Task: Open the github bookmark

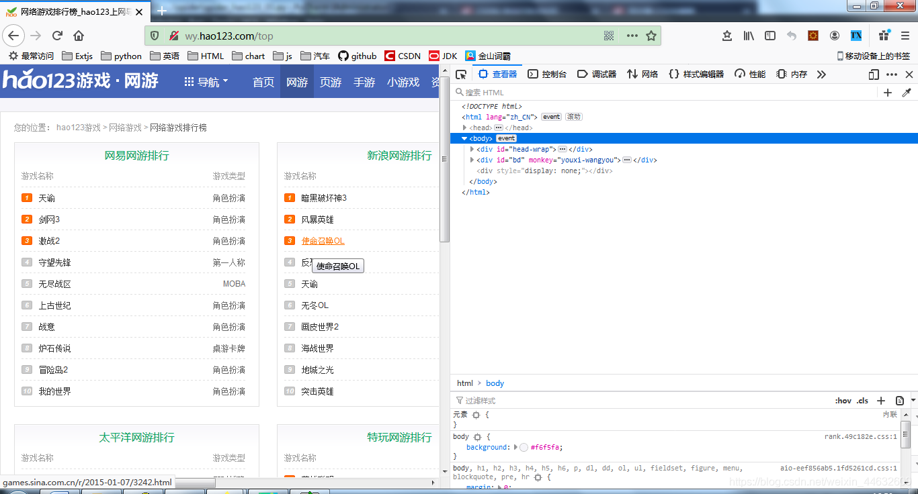Action: (x=357, y=56)
